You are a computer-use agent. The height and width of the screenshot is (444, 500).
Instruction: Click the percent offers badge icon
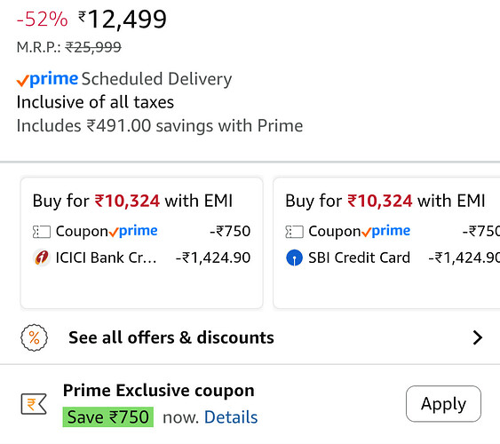34,337
